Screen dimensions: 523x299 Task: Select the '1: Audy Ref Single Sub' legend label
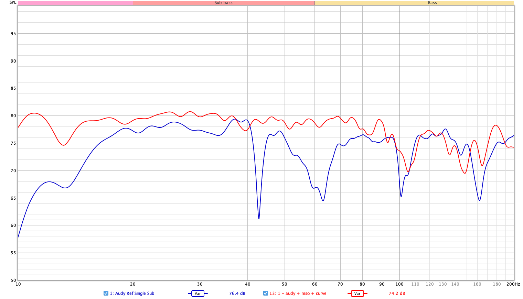(x=132, y=294)
